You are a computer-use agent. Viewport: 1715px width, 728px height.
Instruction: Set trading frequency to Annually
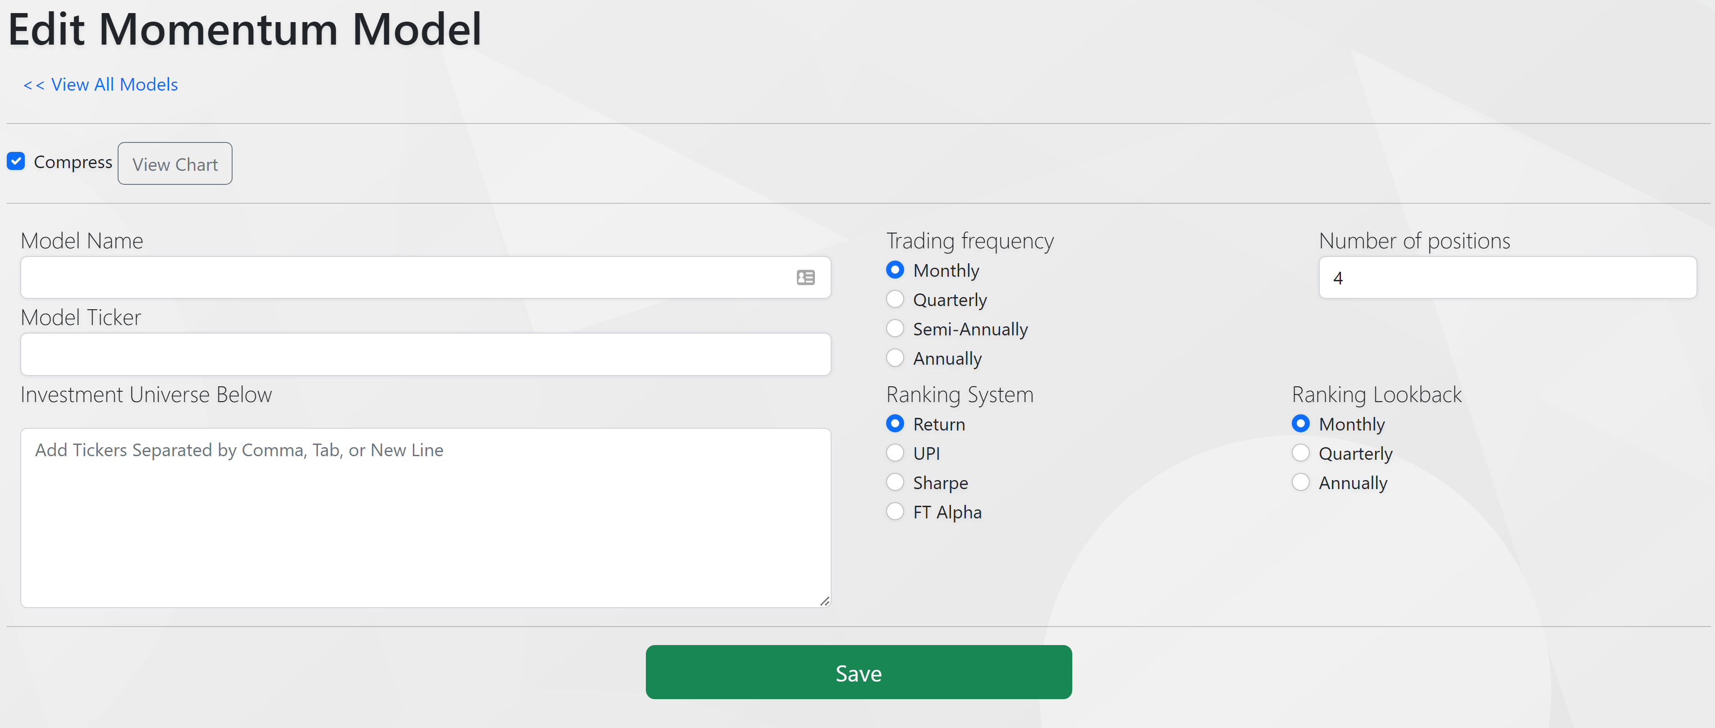(x=895, y=357)
